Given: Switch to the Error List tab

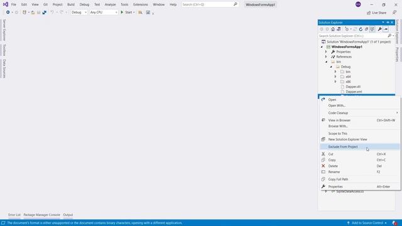Looking at the screenshot, I should click(14, 215).
